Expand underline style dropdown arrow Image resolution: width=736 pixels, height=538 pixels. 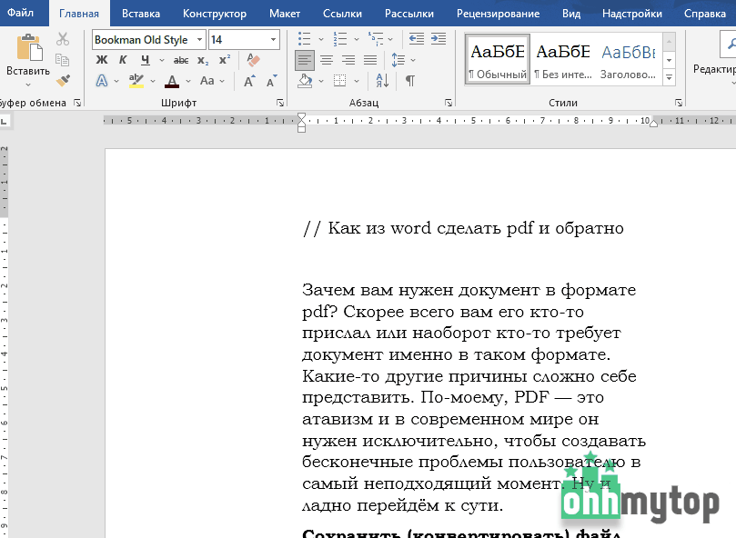(x=162, y=60)
